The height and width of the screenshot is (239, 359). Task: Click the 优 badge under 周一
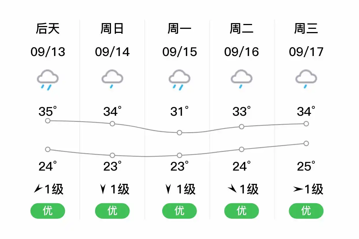point(179,211)
